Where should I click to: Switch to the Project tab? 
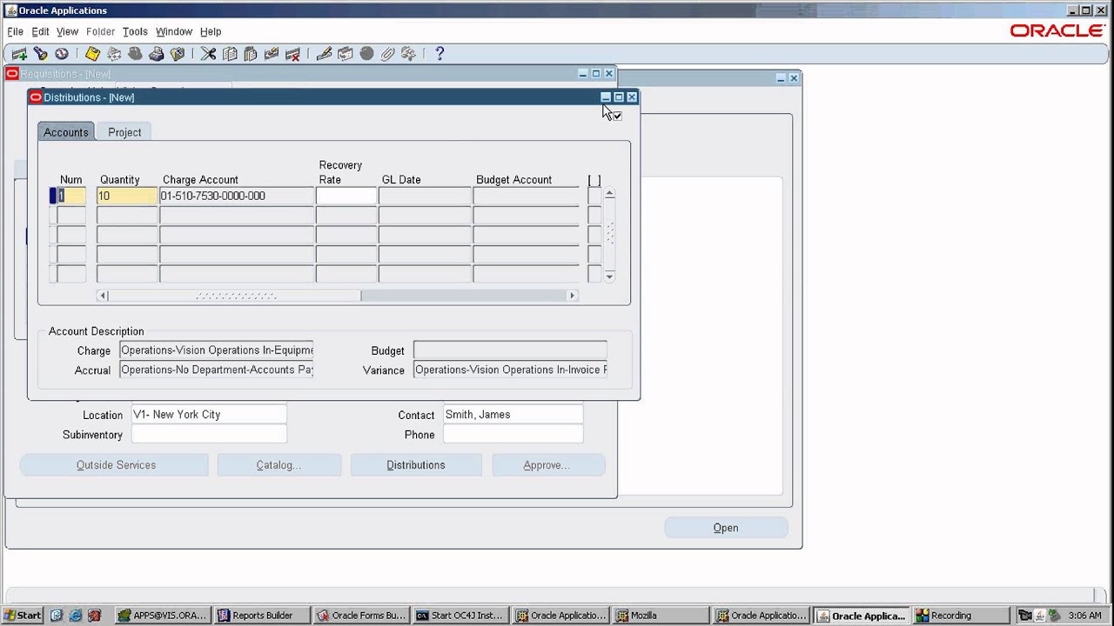tap(124, 132)
